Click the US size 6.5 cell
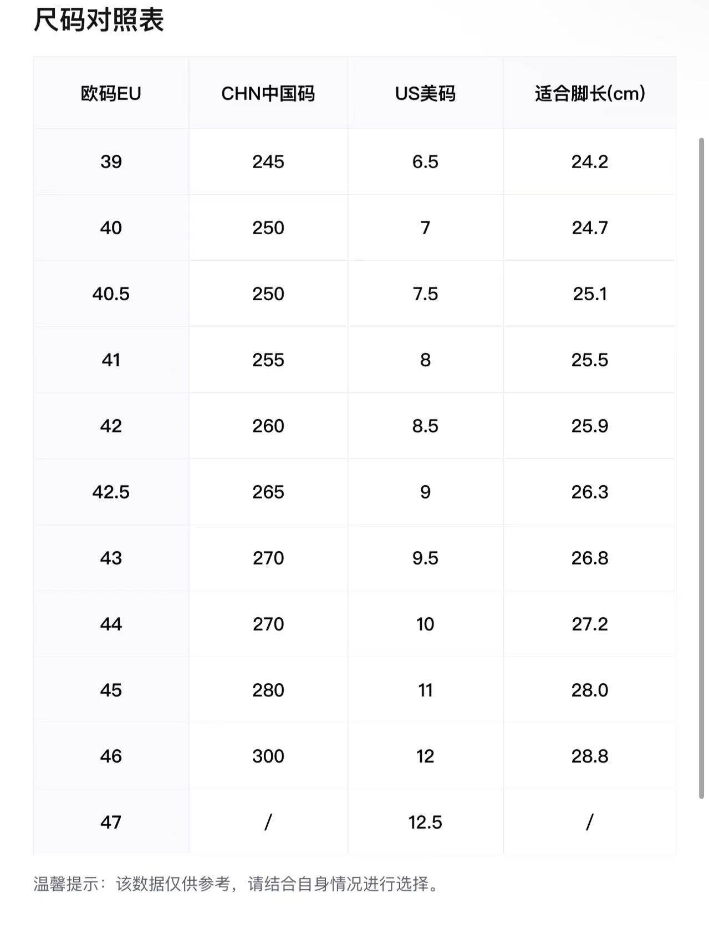Screen dimensions: 709x933 pyautogui.click(x=425, y=162)
